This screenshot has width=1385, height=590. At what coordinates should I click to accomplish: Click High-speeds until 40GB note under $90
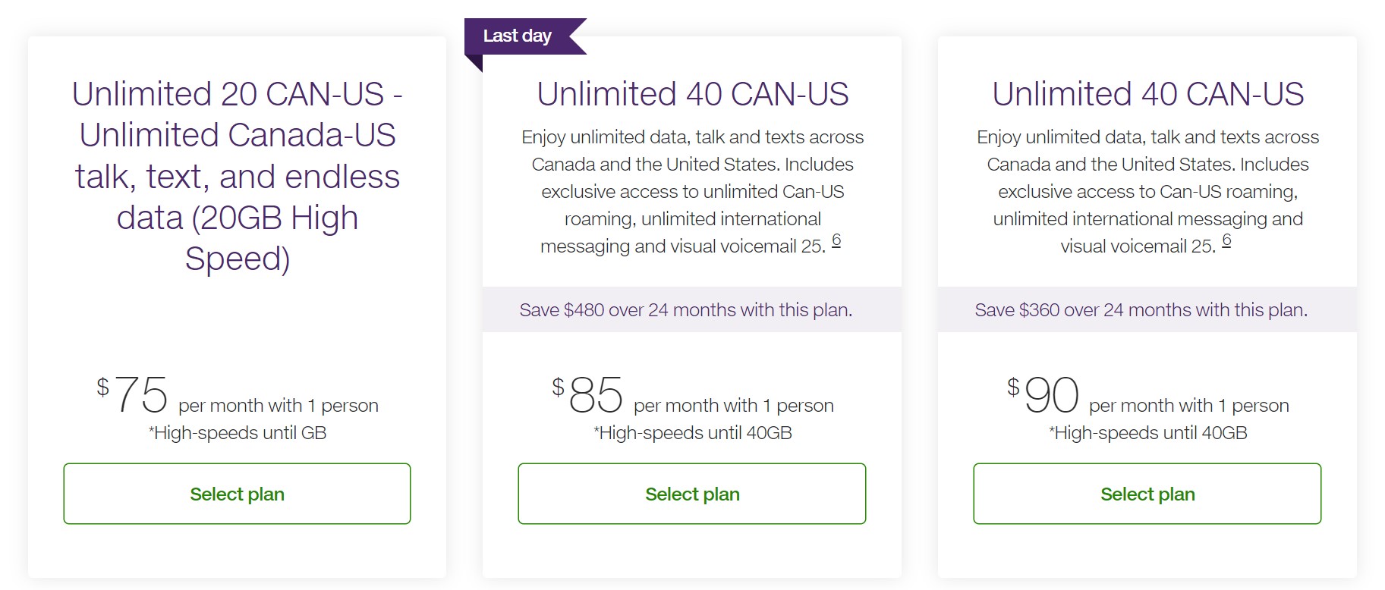(x=1147, y=433)
